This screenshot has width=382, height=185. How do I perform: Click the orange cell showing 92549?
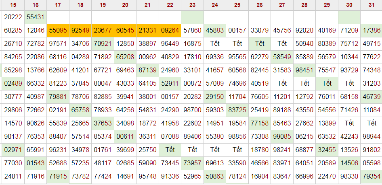coord(80,30)
